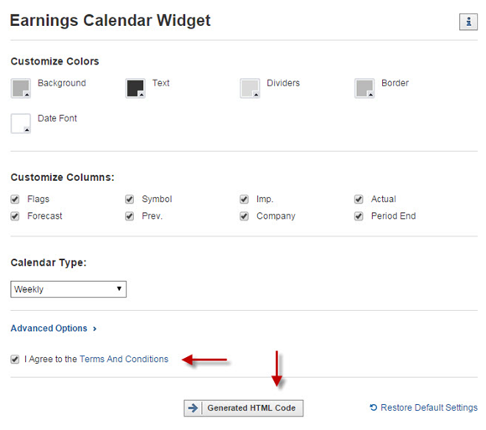
Task: Open the Date Font color swatch
Action: click(x=21, y=123)
